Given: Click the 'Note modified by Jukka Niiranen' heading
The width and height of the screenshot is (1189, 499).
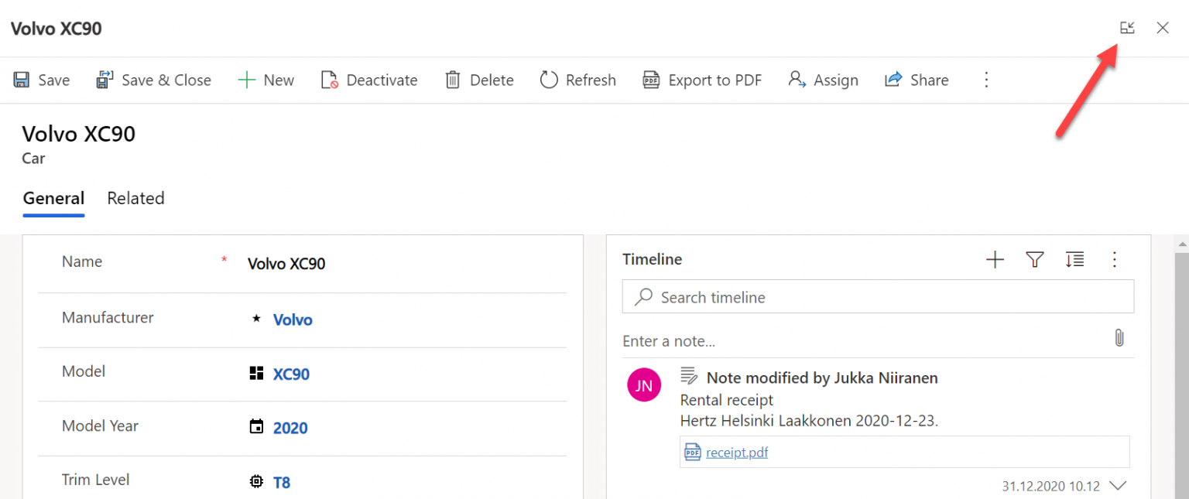Looking at the screenshot, I should tap(822, 378).
